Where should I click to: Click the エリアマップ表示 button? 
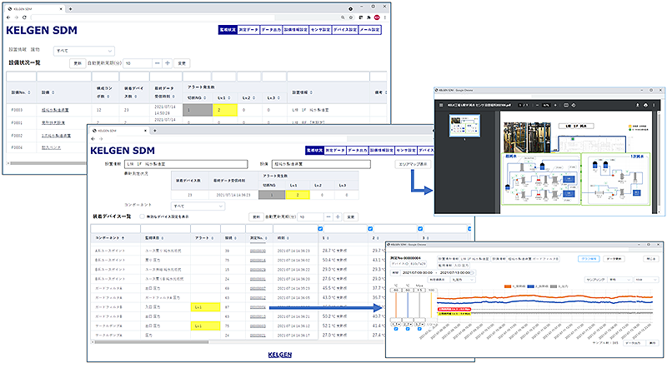414,164
